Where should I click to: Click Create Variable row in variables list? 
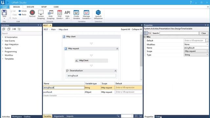click(50, 95)
